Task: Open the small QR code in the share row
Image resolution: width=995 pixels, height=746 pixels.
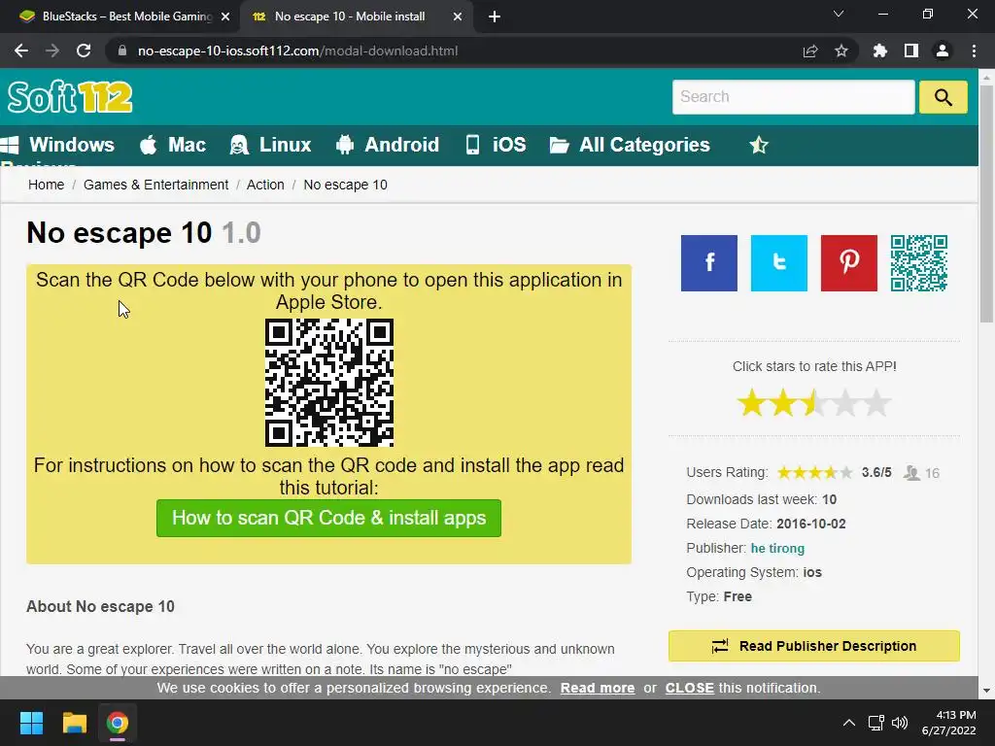Action: [x=919, y=263]
